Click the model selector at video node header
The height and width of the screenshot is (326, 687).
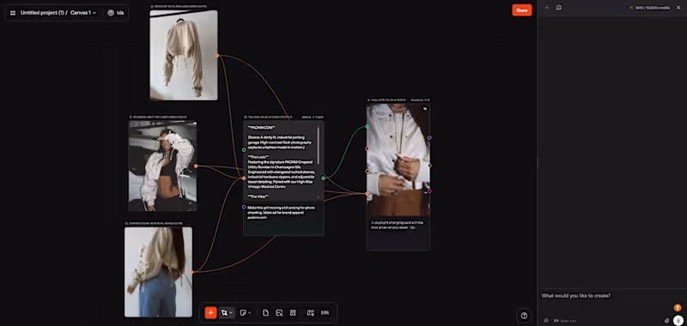(420, 100)
